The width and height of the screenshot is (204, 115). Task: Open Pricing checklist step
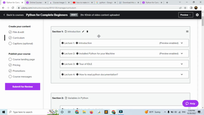click(x=14, y=65)
